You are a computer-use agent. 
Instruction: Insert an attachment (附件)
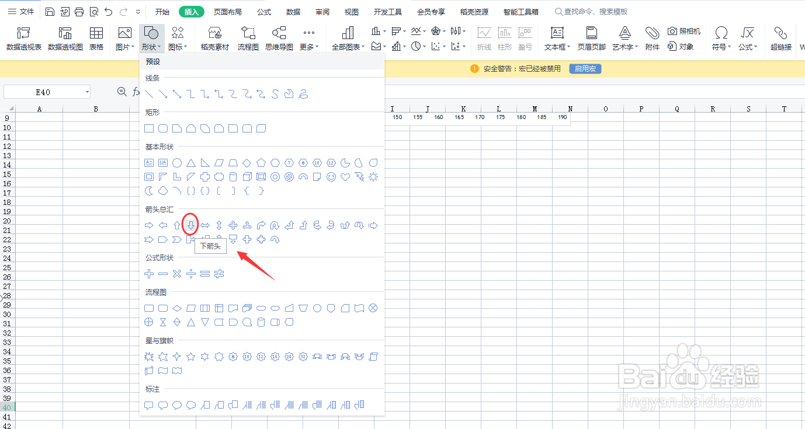coord(653,39)
